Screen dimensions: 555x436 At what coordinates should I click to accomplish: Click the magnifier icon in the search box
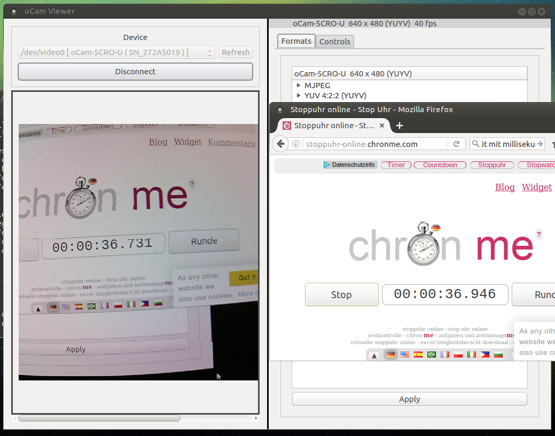[x=476, y=143]
